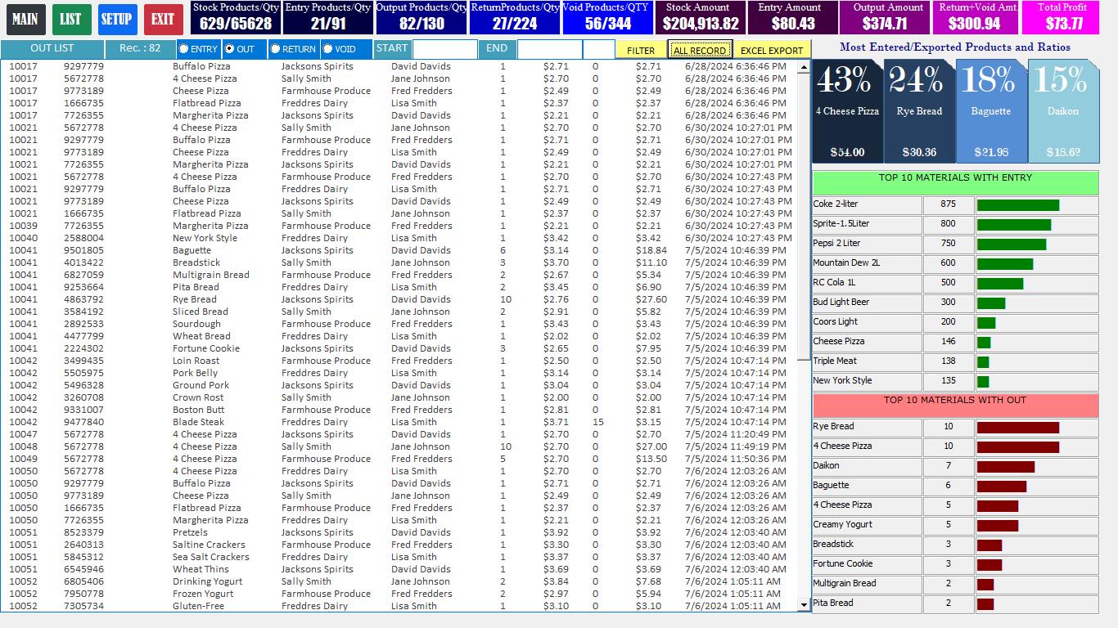Select the 18% Baguette card
This screenshot has height=628, width=1118.
coord(991,111)
